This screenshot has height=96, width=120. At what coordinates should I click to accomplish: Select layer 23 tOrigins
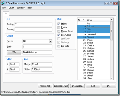click(x=94, y=45)
